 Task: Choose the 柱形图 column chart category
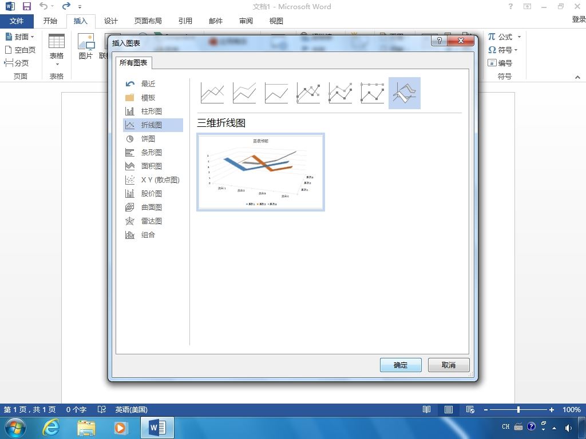[x=153, y=111]
